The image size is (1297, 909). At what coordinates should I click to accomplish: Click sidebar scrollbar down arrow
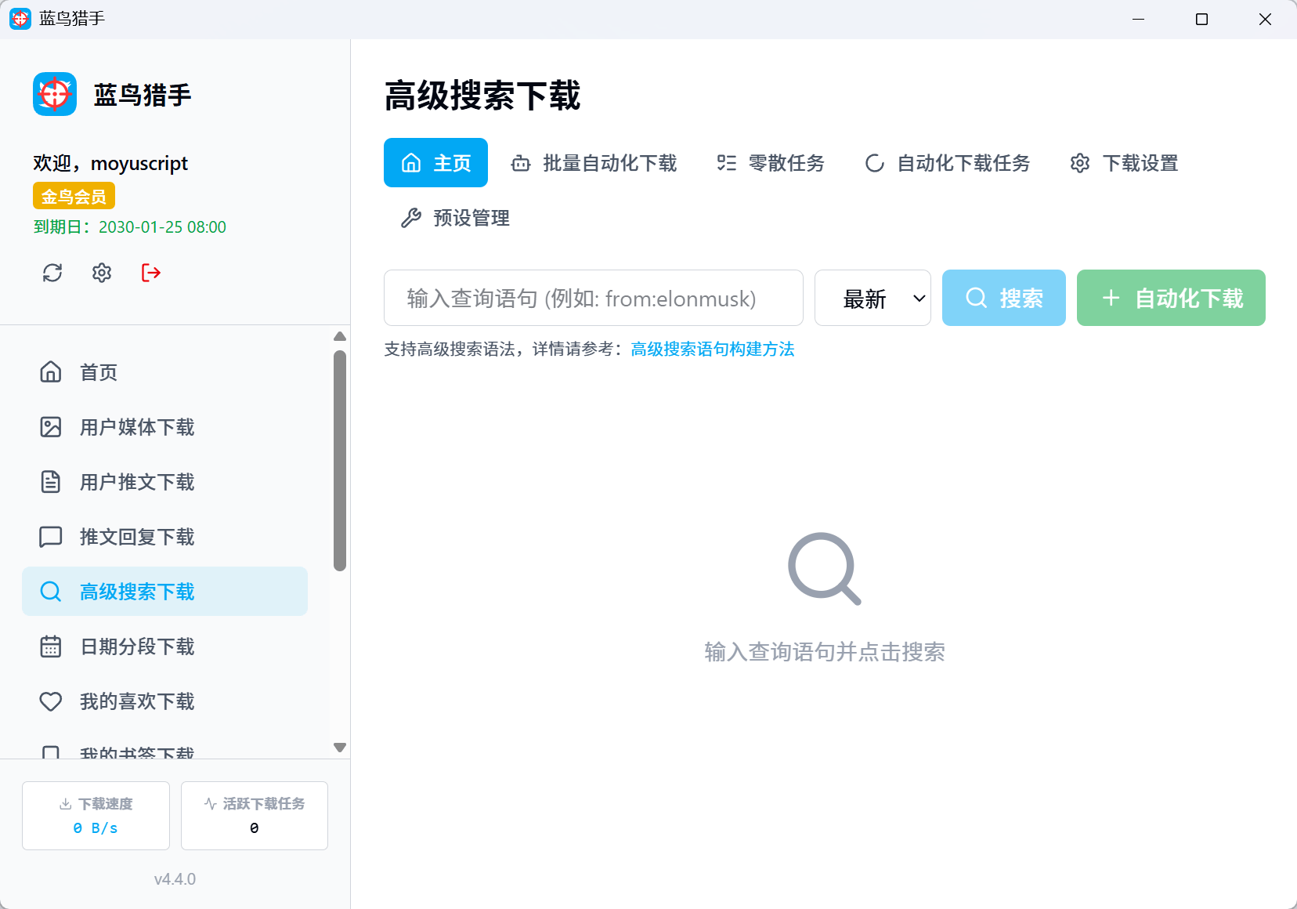click(x=340, y=748)
